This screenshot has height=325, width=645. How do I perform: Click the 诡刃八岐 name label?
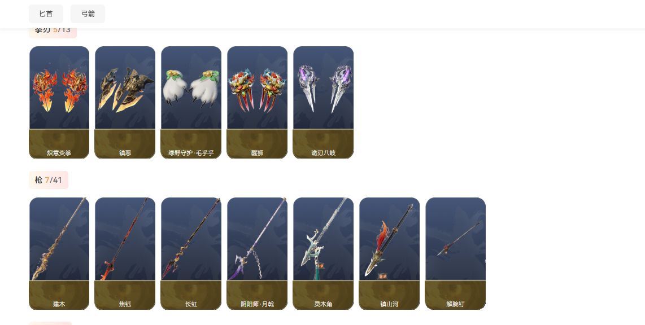pos(323,153)
